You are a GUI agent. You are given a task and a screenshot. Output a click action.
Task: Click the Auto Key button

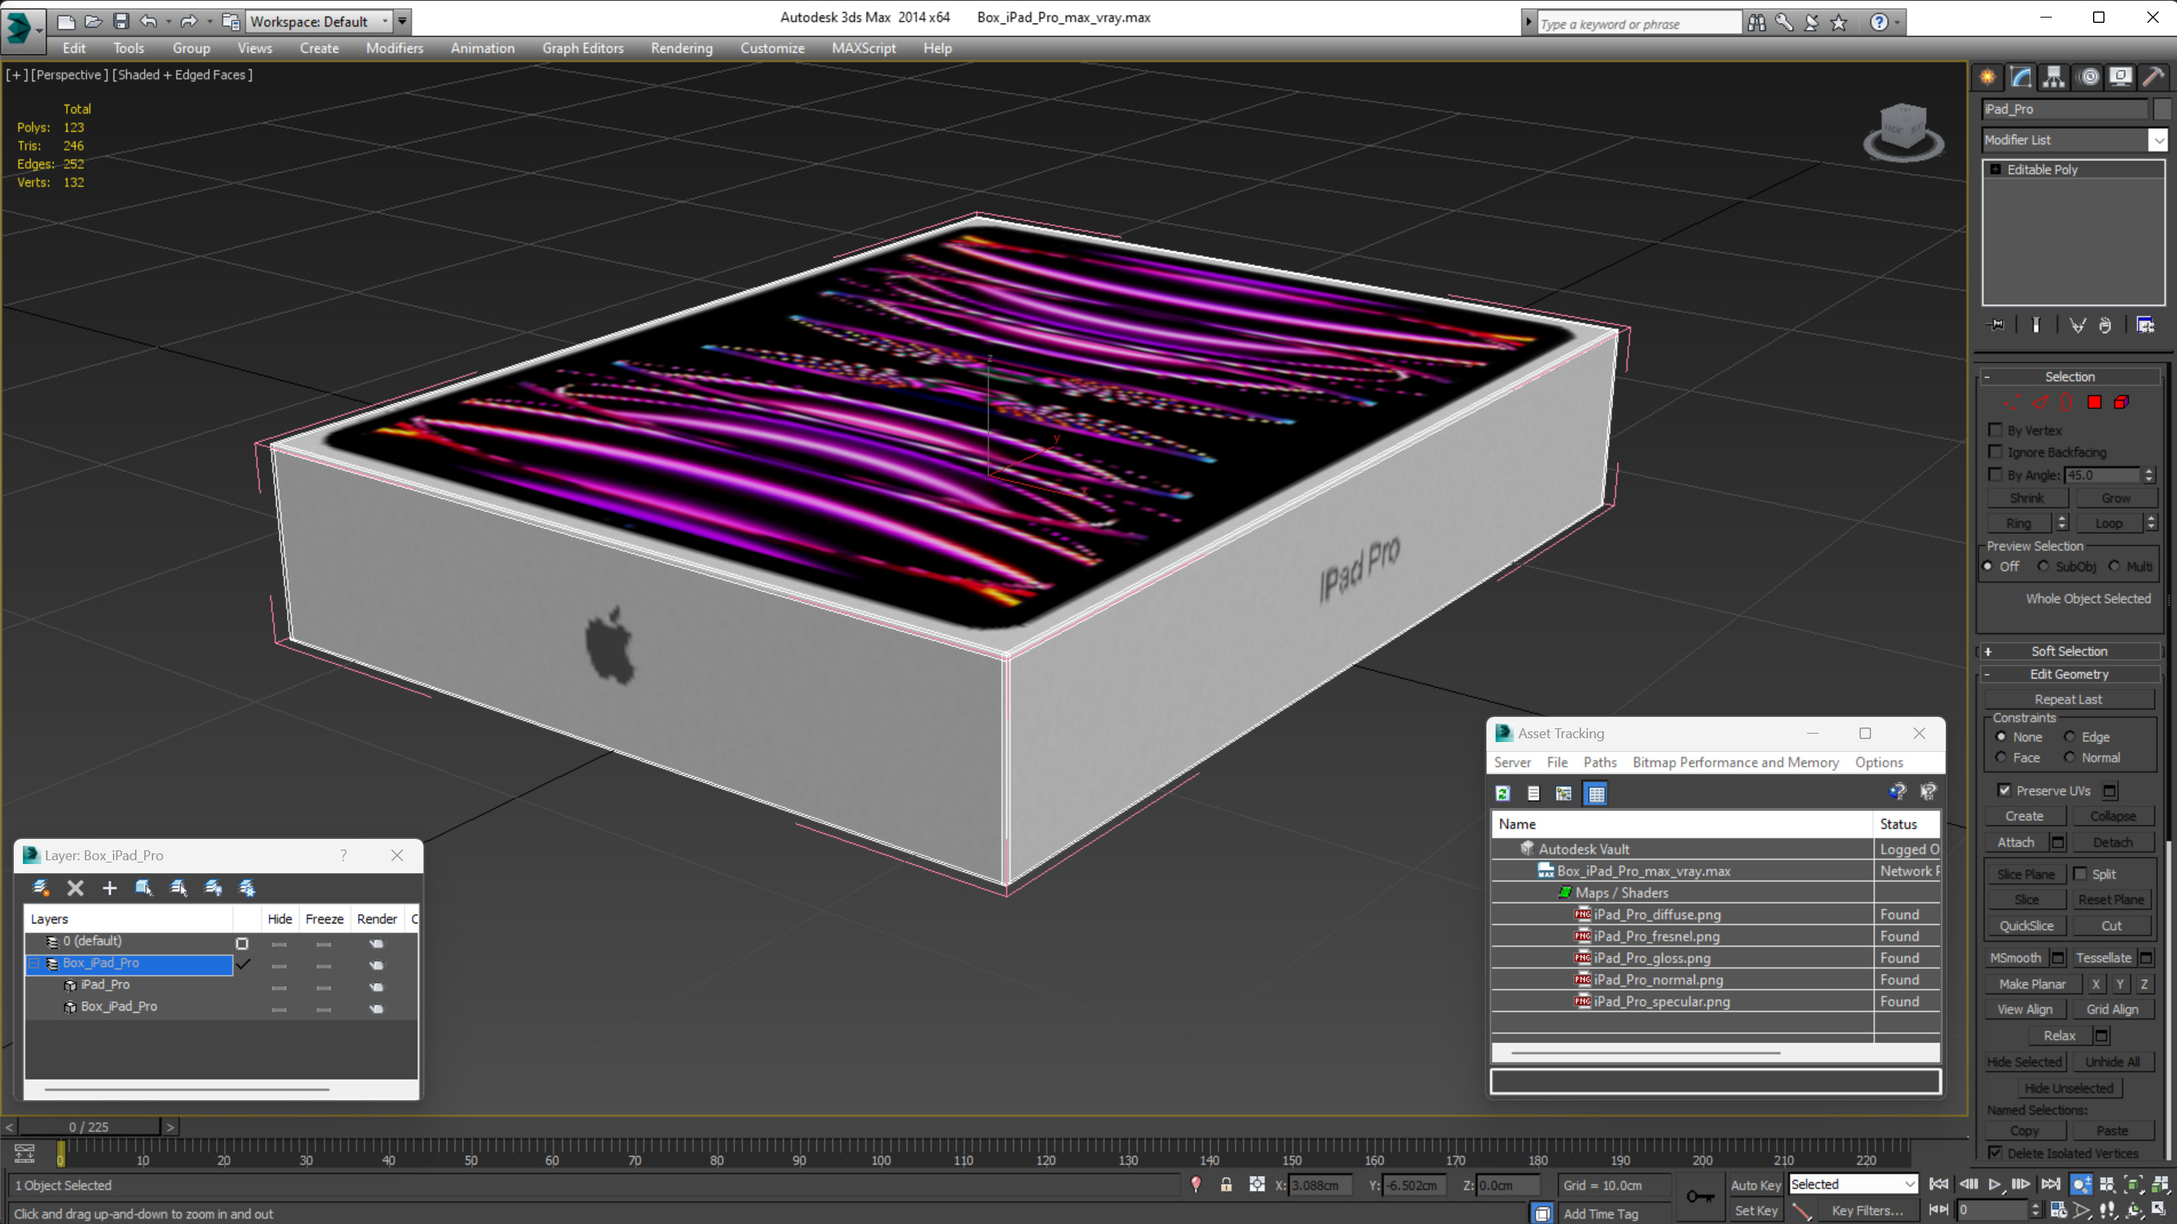pos(1755,1184)
